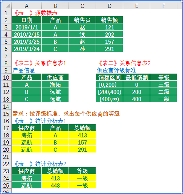The height and width of the screenshot is (194, 183).
Task: Select the date cell 2019/3/25
Action: point(26,42)
